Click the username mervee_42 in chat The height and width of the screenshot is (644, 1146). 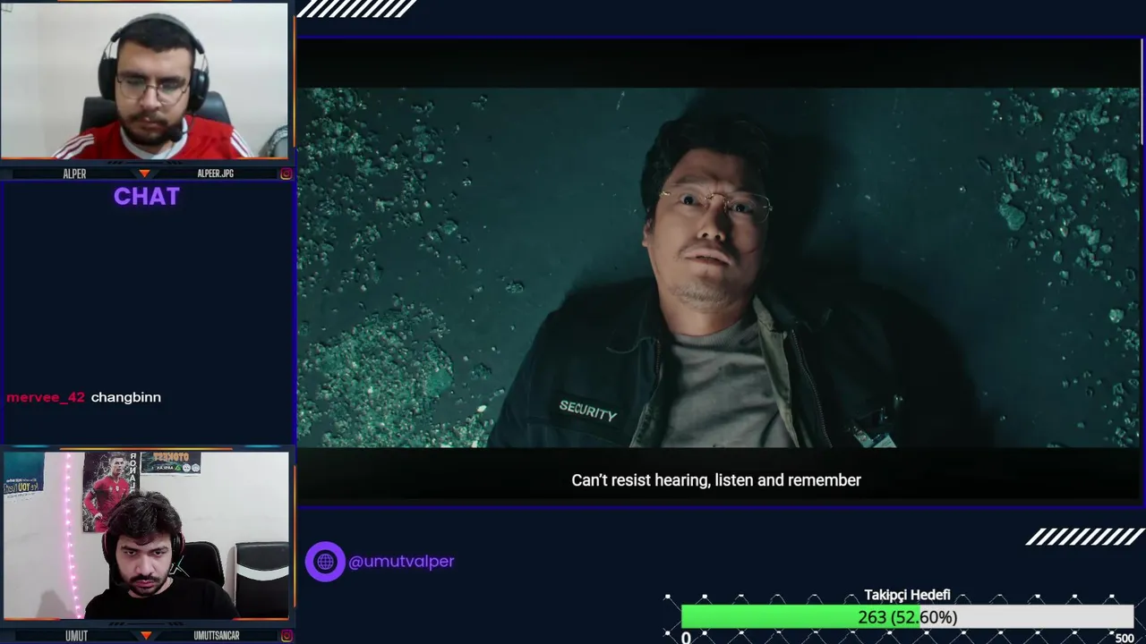46,397
